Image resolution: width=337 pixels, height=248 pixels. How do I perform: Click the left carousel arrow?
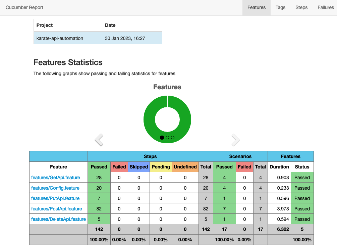point(99,139)
